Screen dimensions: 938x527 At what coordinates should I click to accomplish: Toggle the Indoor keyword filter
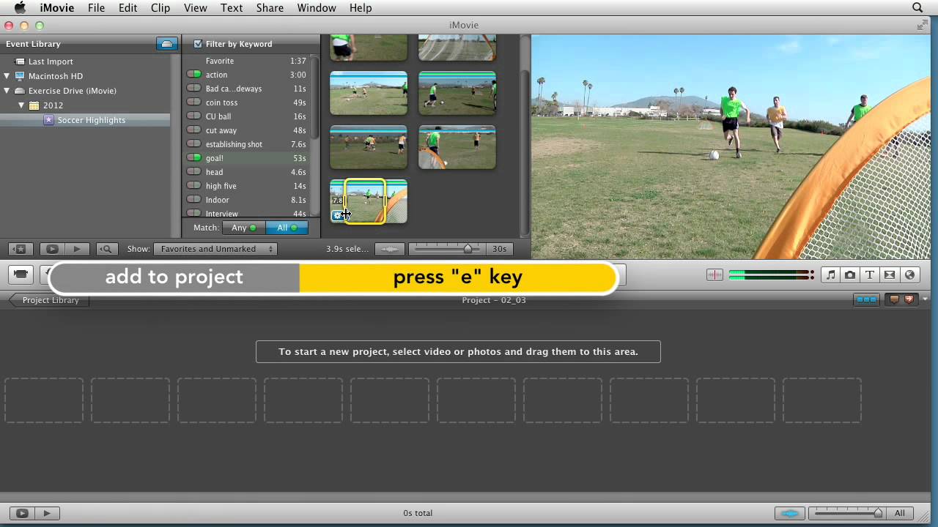(x=193, y=200)
